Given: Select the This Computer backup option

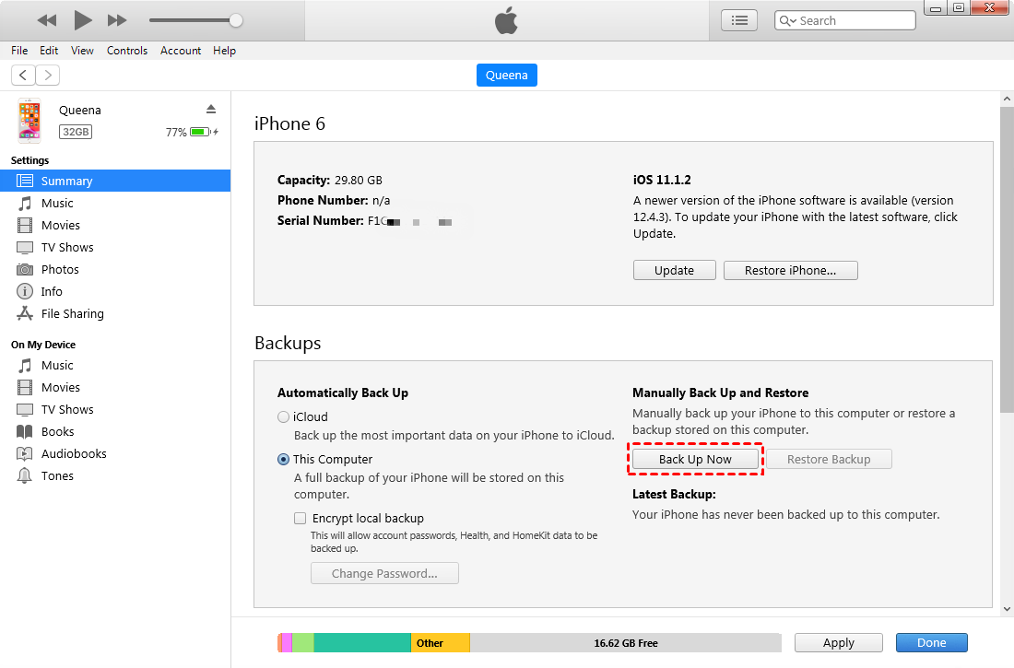Looking at the screenshot, I should pyautogui.click(x=284, y=459).
